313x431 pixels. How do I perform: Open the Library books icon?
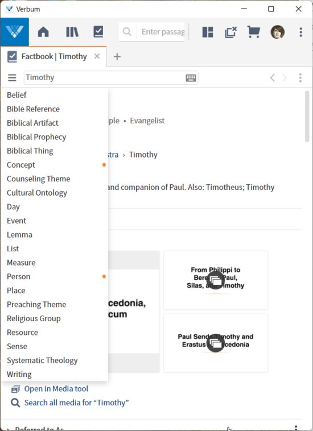point(72,32)
